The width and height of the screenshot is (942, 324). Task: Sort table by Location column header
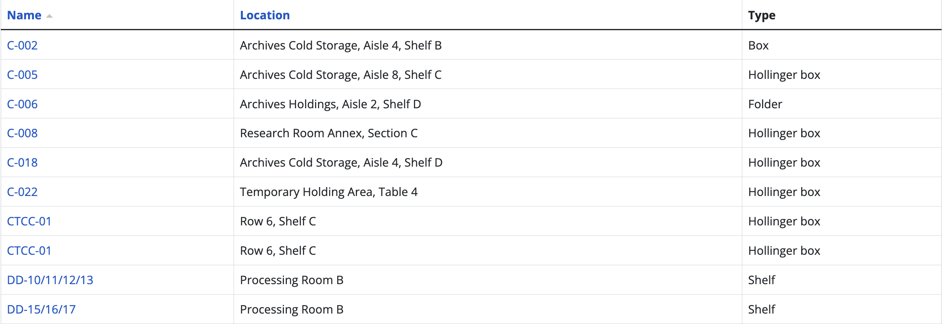pyautogui.click(x=265, y=15)
